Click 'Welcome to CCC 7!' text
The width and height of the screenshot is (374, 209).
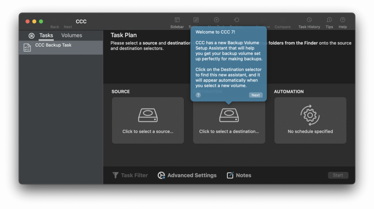pyautogui.click(x=215, y=32)
